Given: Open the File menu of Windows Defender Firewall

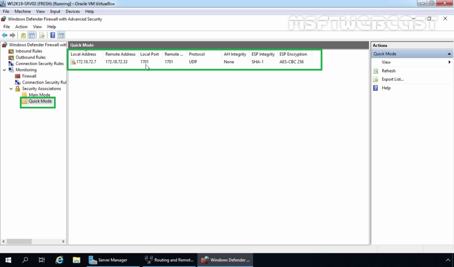Looking at the screenshot, I should pyautogui.click(x=6, y=27).
